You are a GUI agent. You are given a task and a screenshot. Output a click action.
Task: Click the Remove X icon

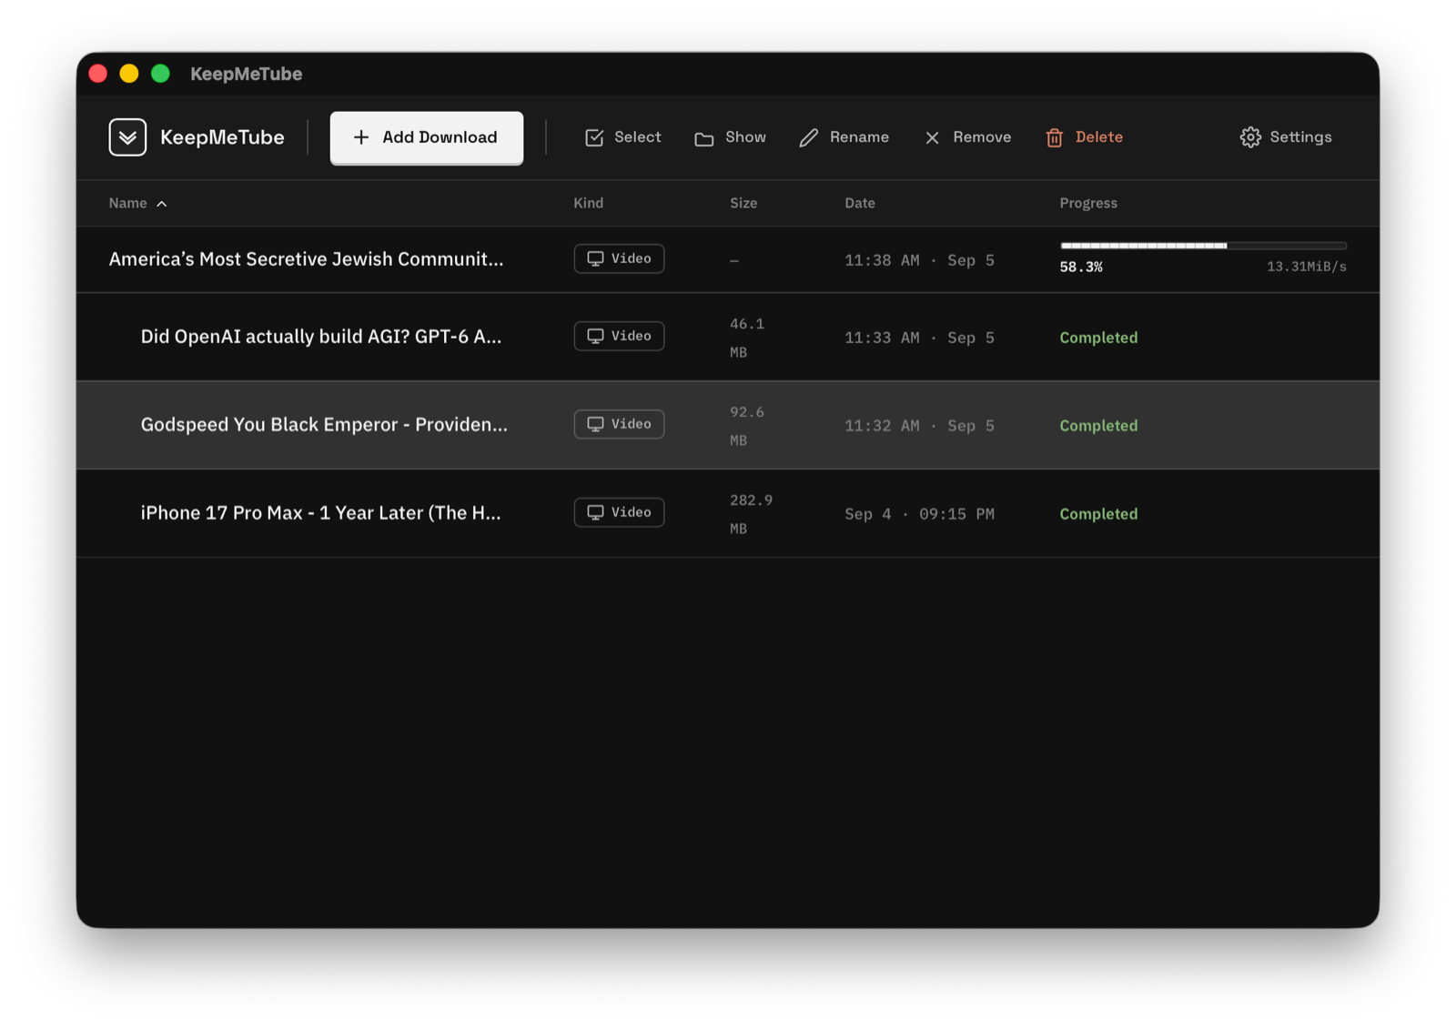(x=932, y=137)
